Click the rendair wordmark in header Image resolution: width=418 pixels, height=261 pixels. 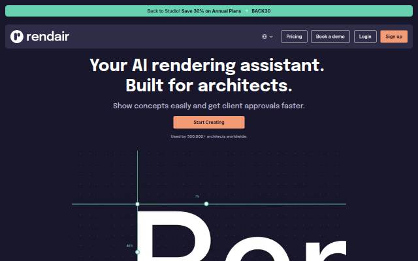[x=48, y=37]
